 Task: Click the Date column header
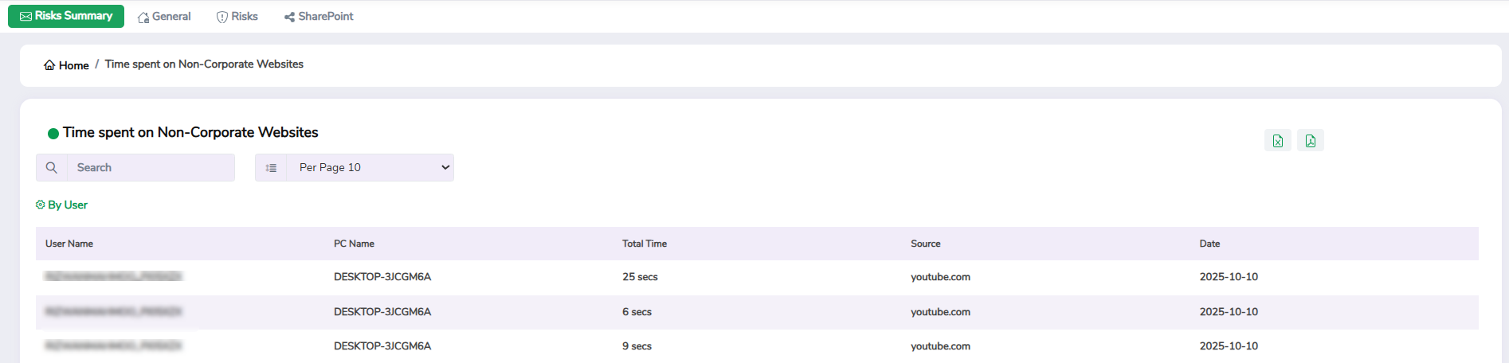[1209, 244]
